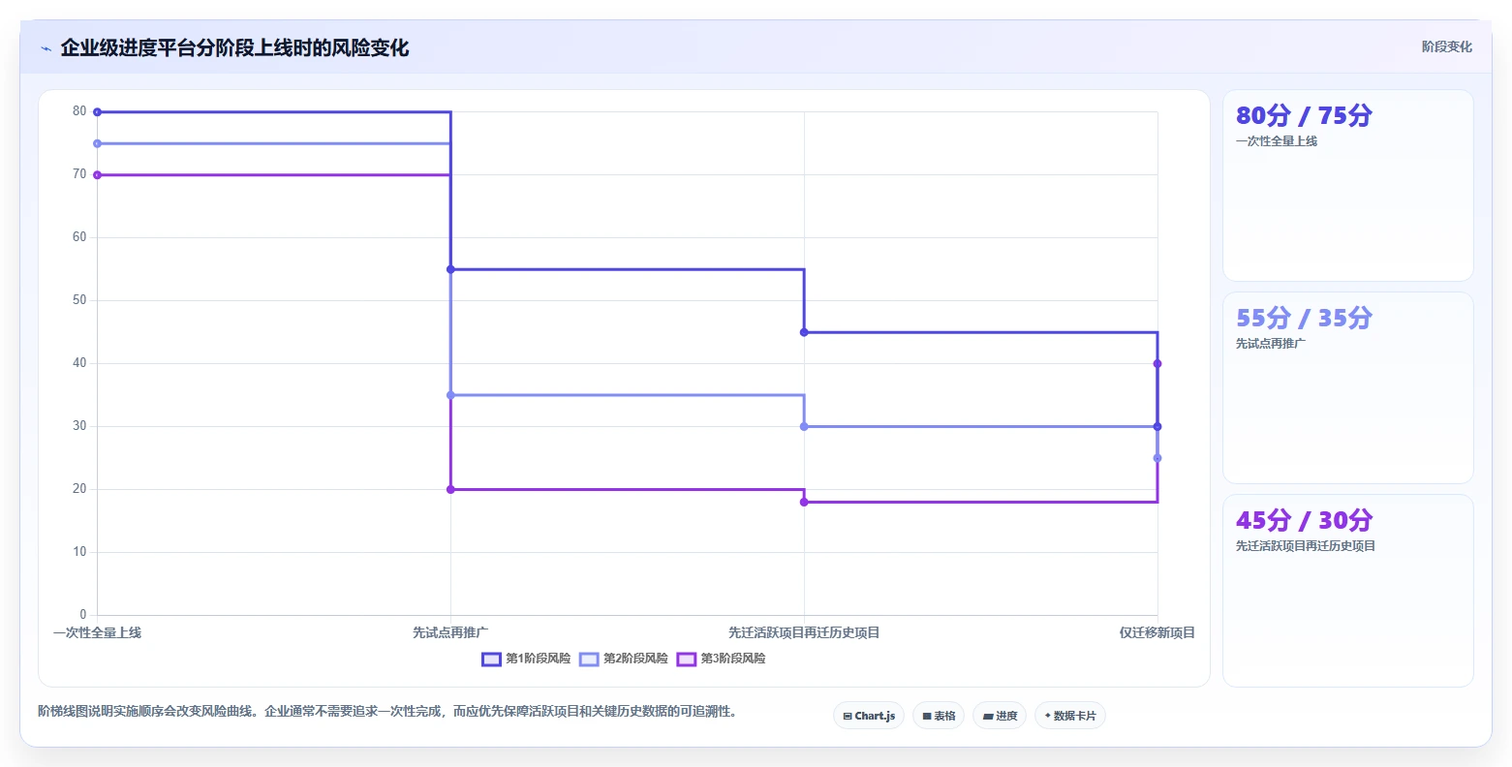
Task: Toggle the 第3阶段风险 legend swatch
Action: pyautogui.click(x=687, y=659)
